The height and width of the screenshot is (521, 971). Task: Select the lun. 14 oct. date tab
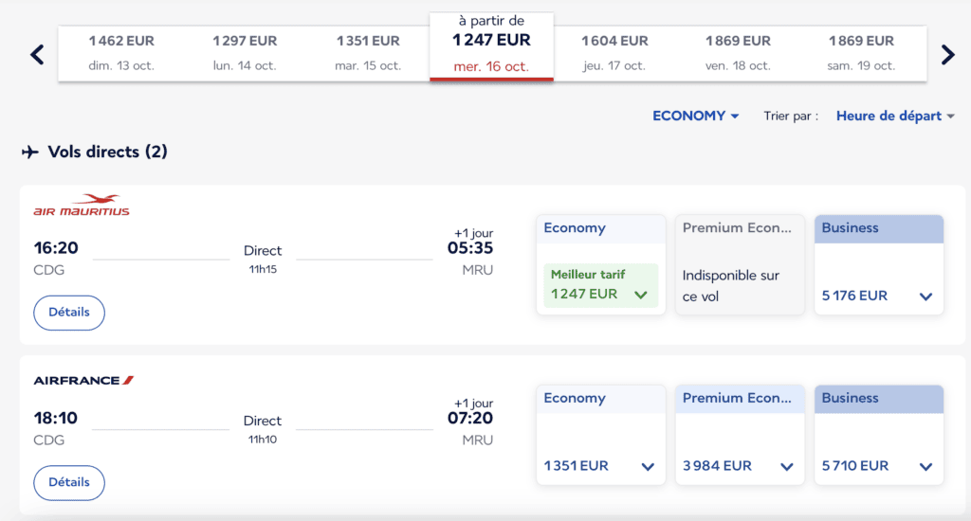click(x=245, y=53)
